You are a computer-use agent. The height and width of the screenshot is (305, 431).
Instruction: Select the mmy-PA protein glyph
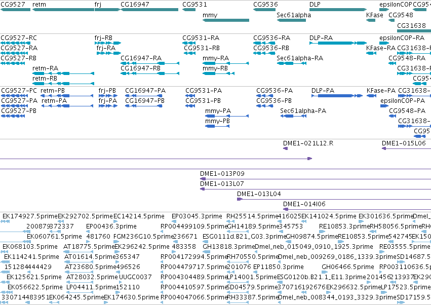(227, 116)
